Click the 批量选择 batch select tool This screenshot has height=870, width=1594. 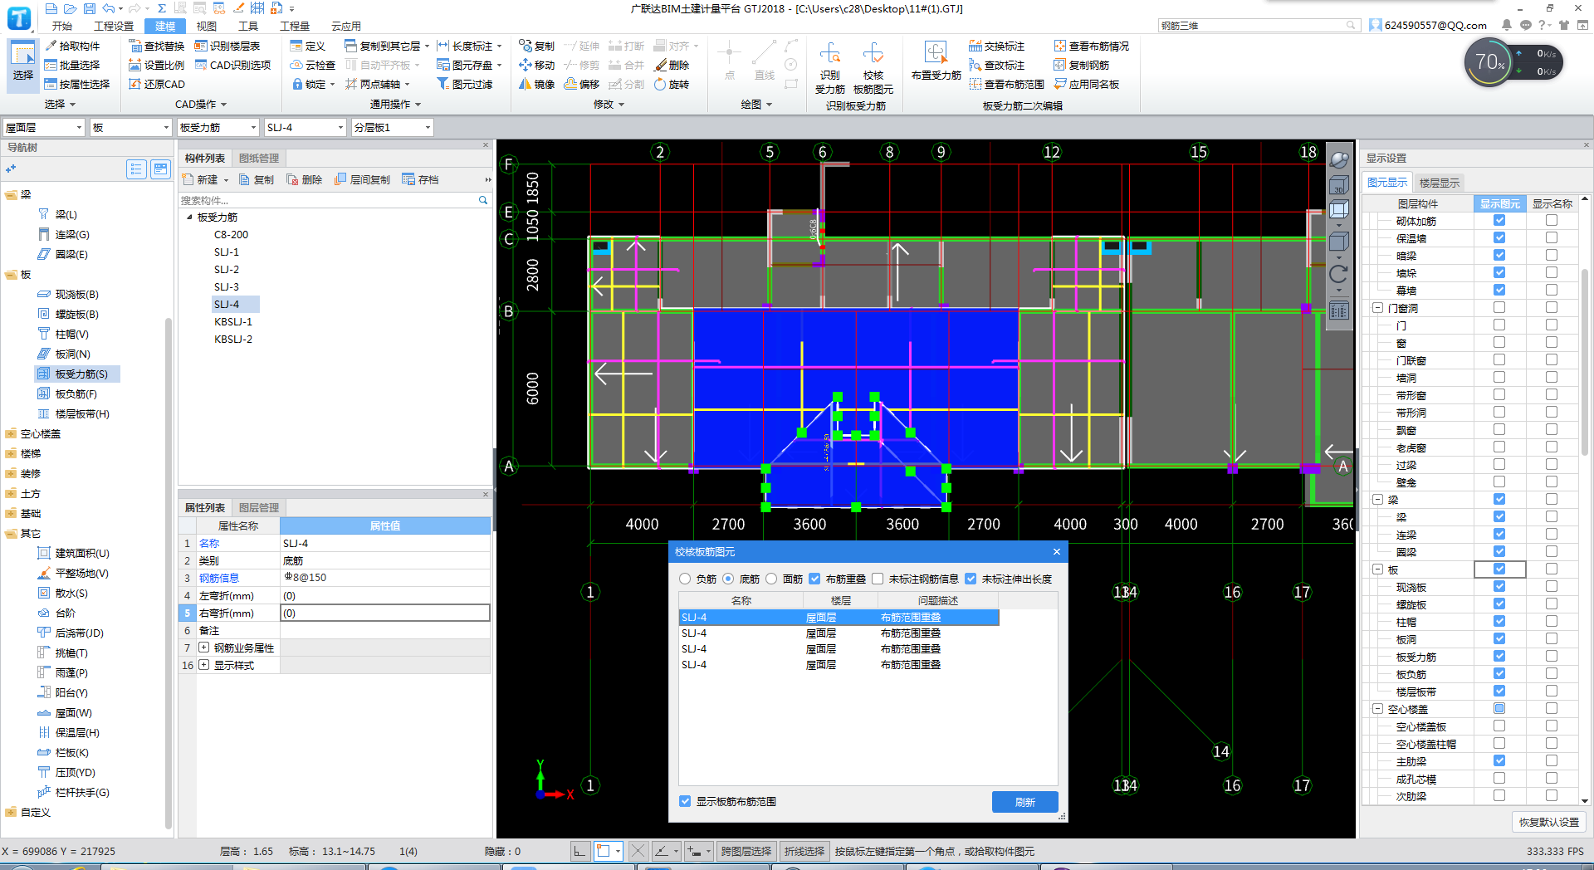click(x=72, y=65)
